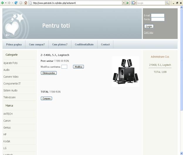Open the Cont nou link

(x=148, y=32)
